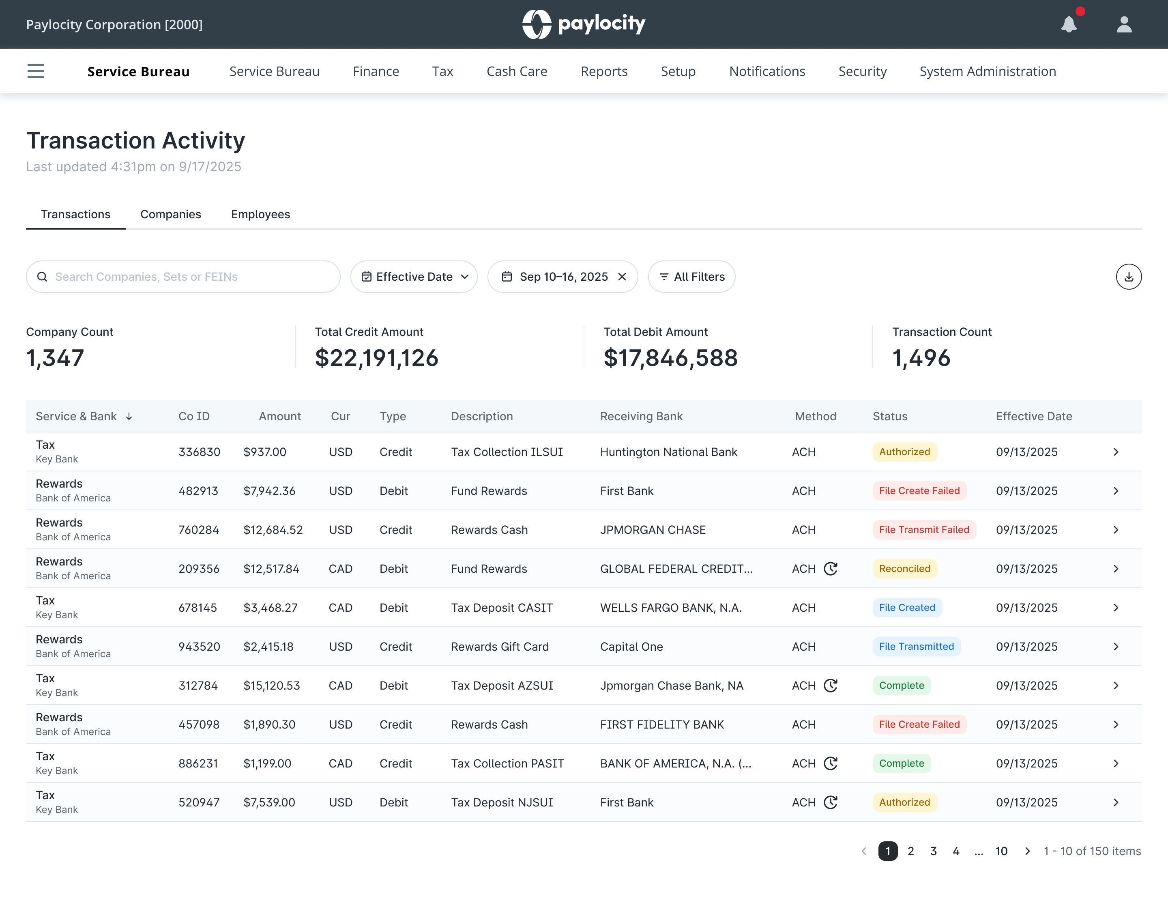Expand row details for Co ID 943520
Screen dimensions: 1168x903
1116,646
